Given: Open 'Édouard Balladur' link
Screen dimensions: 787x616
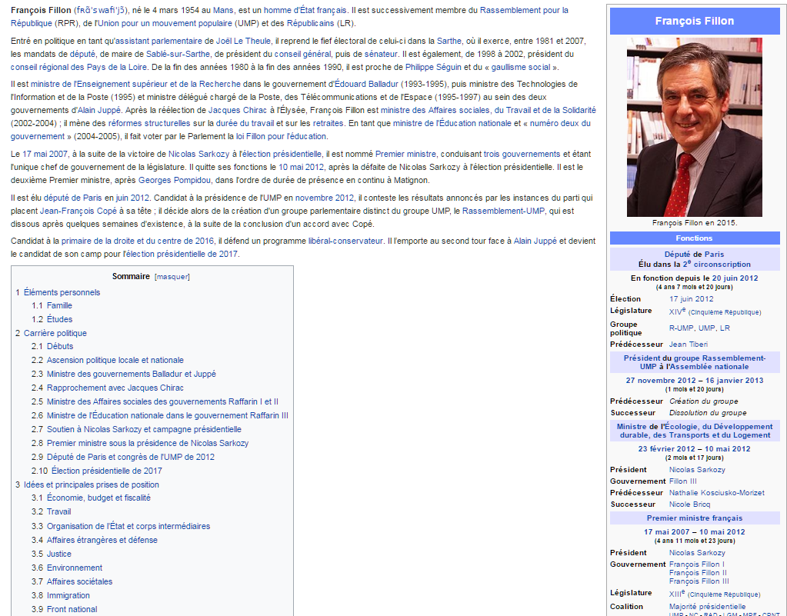Looking at the screenshot, I should click(366, 85).
